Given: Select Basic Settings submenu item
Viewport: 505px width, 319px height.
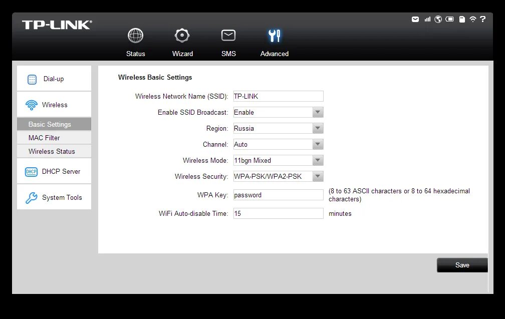Looking at the screenshot, I should [x=54, y=124].
